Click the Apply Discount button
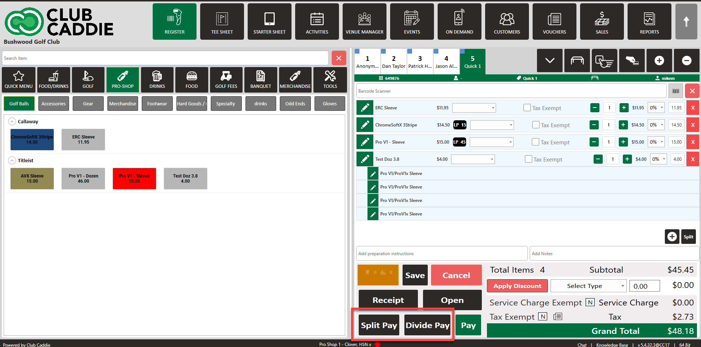Image resolution: width=701 pixels, height=347 pixels. tap(517, 286)
